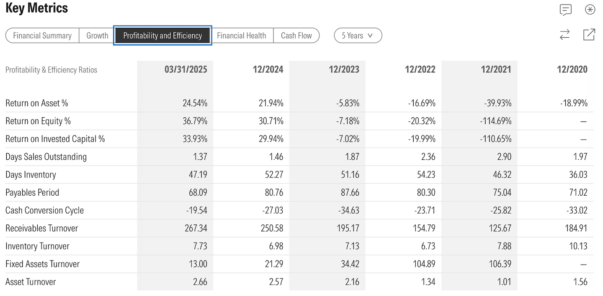Click the circled asterisk icon

tap(590, 10)
